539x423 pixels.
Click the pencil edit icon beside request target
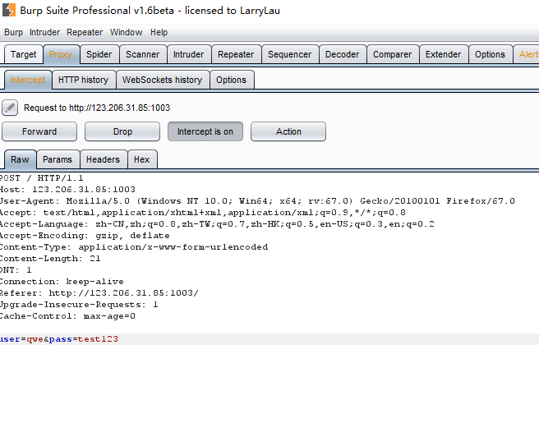[10, 108]
